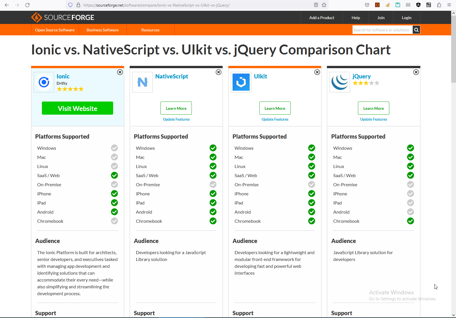Open the Resources menu
The height and width of the screenshot is (318, 456).
click(x=150, y=30)
